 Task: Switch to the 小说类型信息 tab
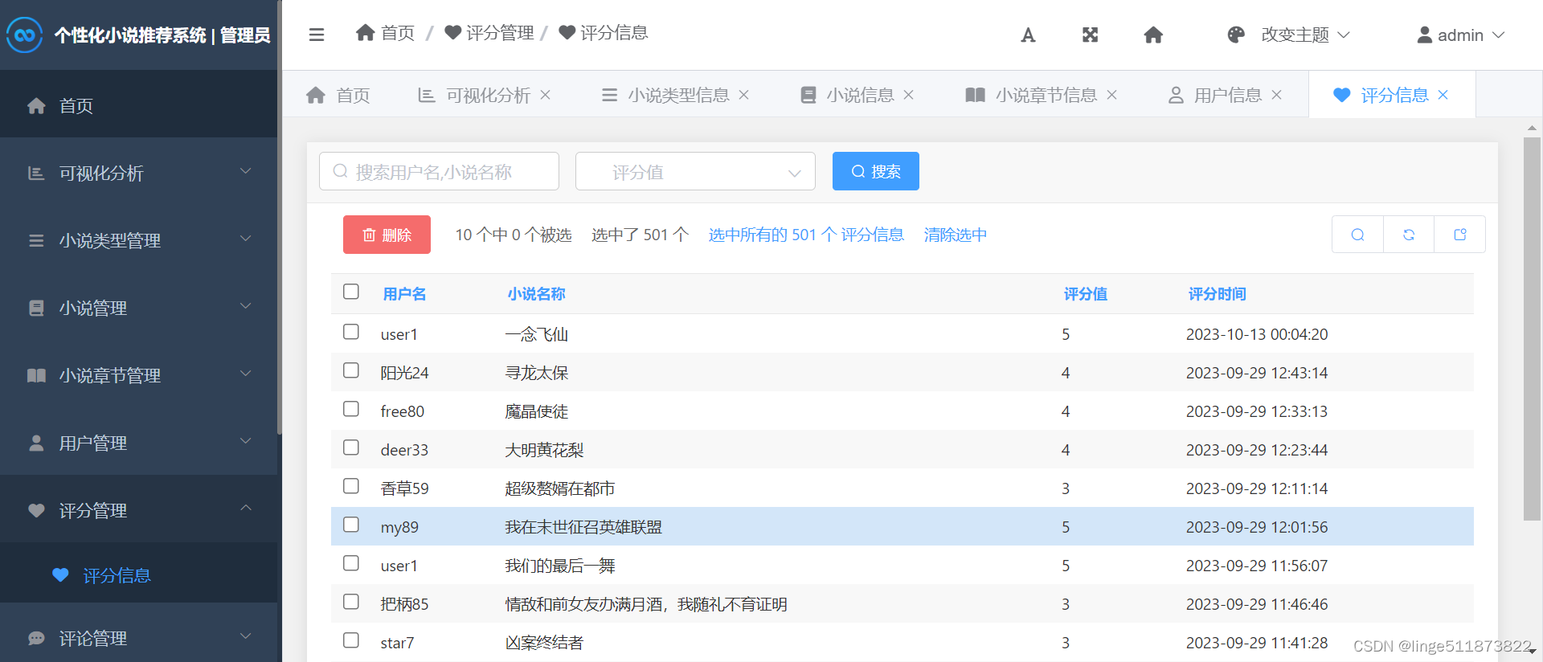click(x=676, y=95)
